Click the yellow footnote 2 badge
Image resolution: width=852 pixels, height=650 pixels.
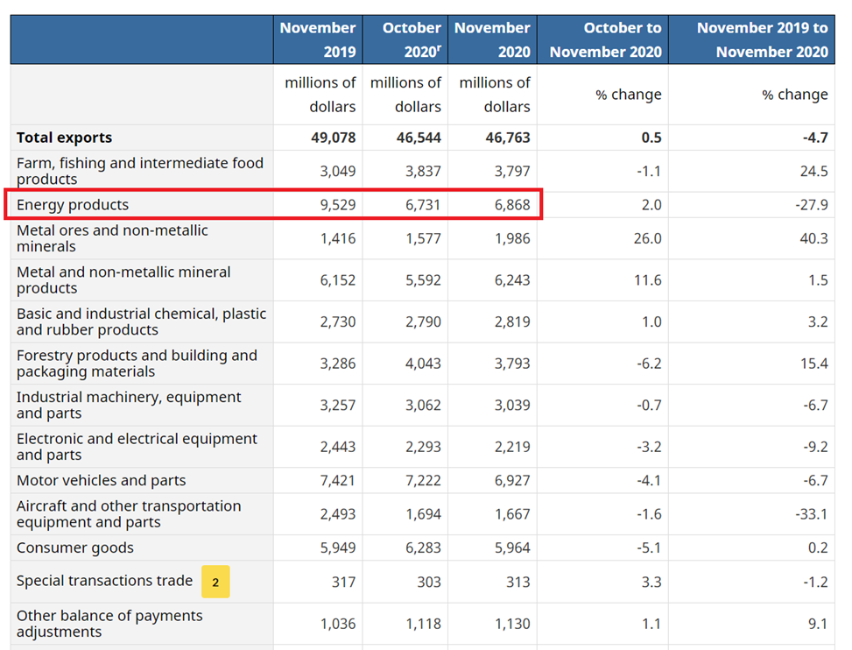[x=215, y=582]
